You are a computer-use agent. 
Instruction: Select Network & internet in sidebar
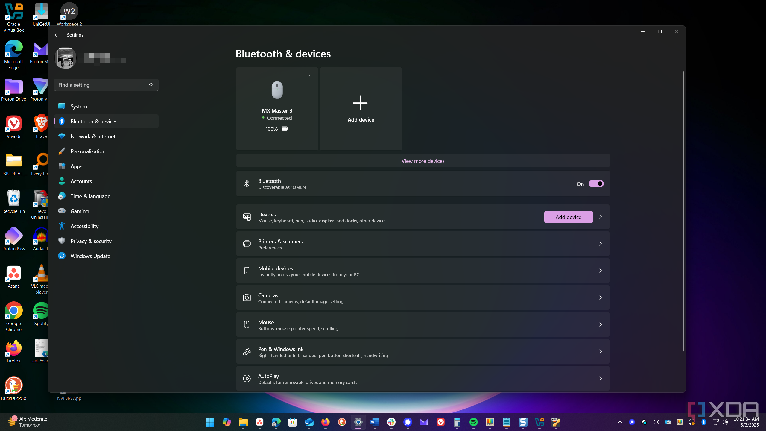[106, 136]
